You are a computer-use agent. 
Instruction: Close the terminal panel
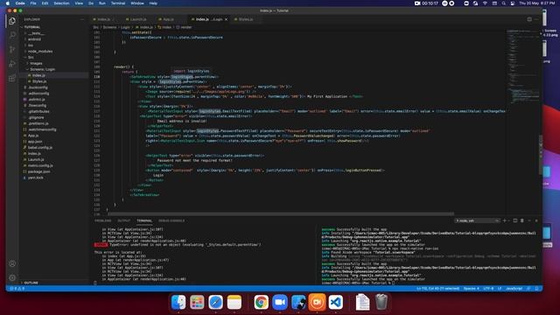536,220
